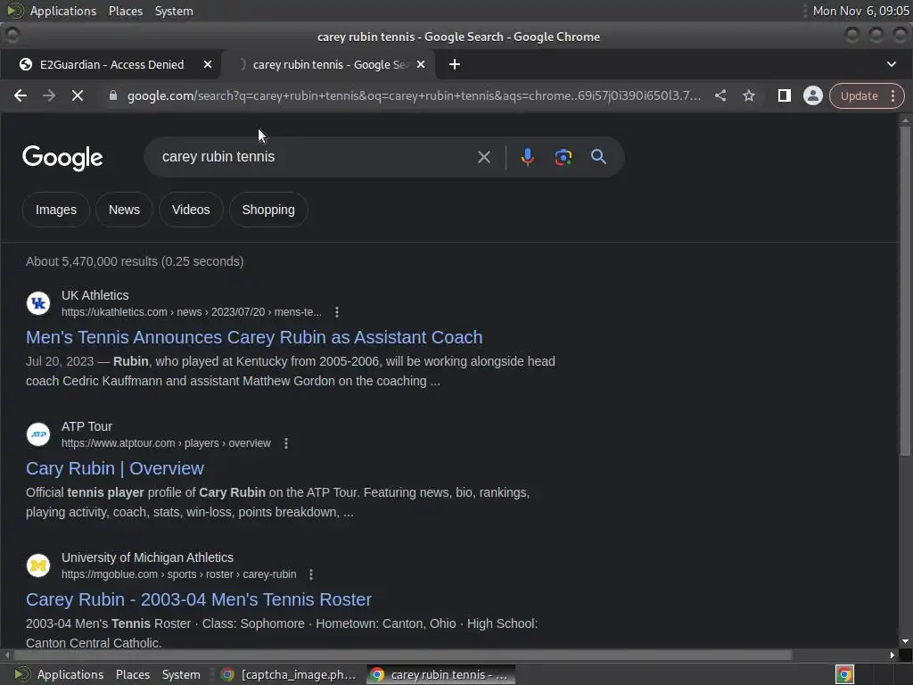Share this page via the share icon
Screen dimensions: 913x685
[x=720, y=95]
